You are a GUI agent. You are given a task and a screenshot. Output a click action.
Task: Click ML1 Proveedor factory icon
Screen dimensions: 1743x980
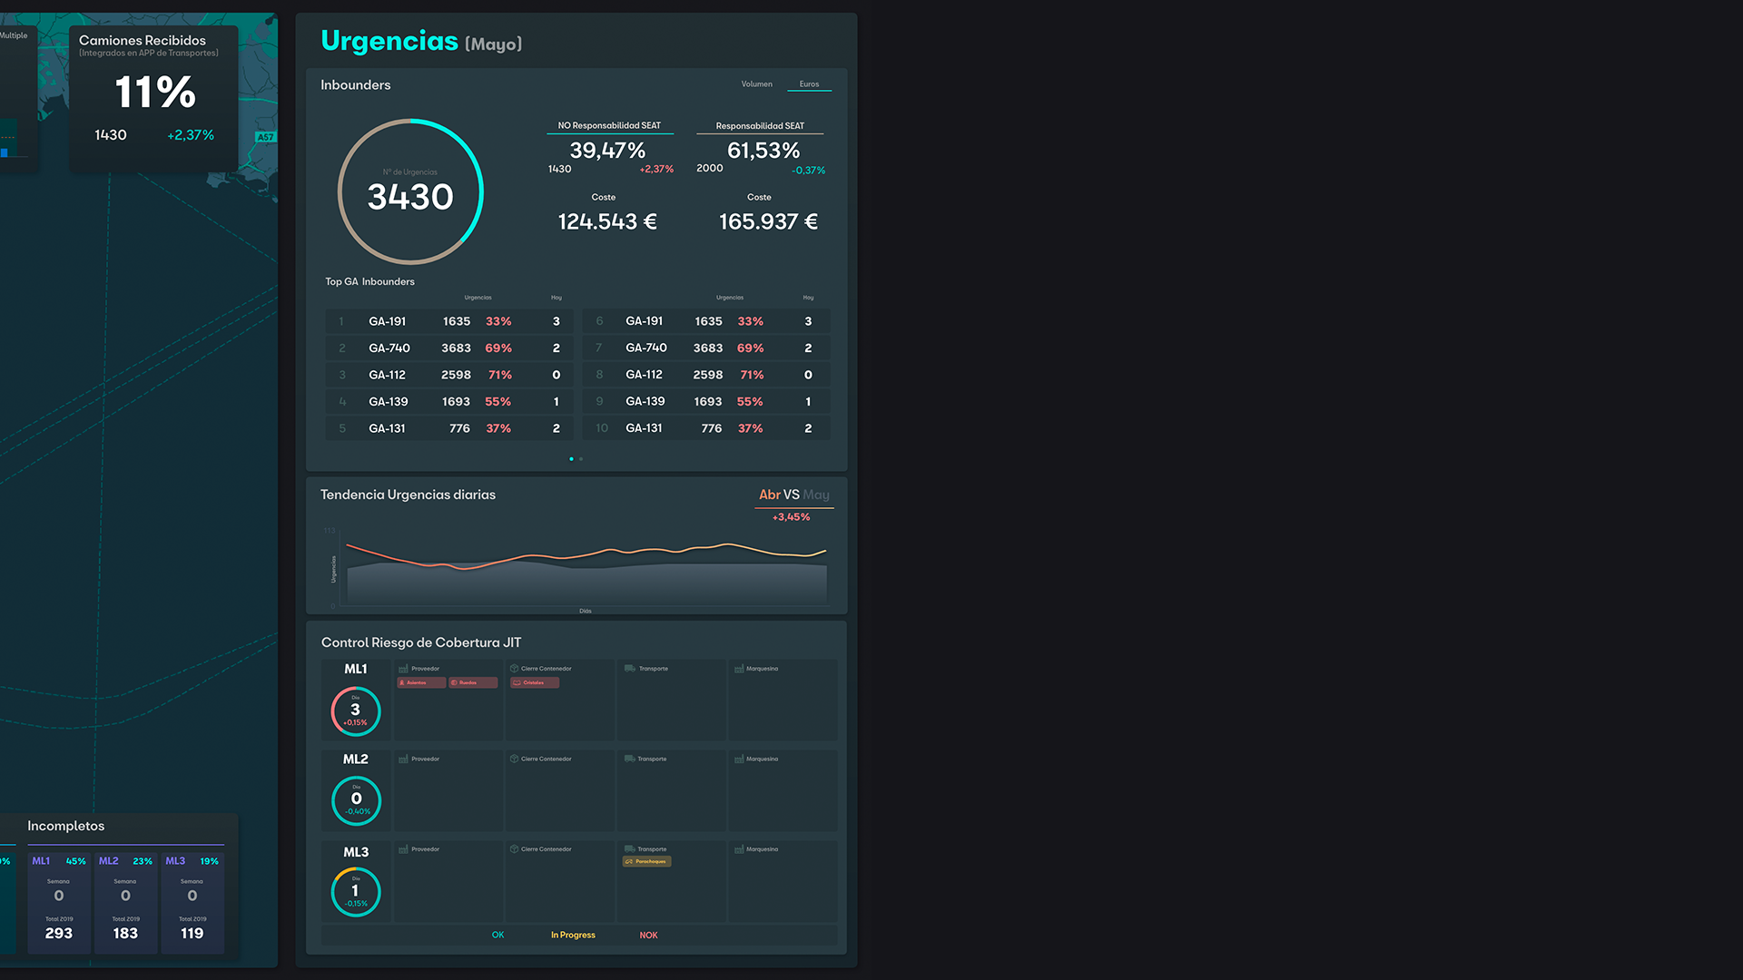click(403, 669)
